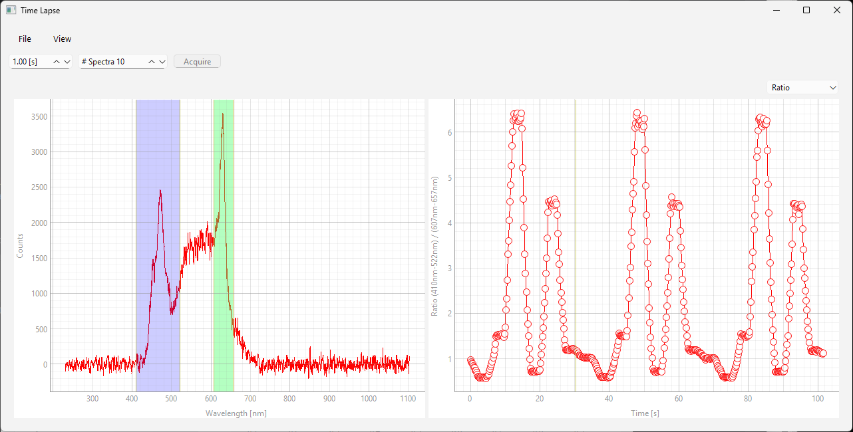Image resolution: width=853 pixels, height=432 pixels.
Task: Decrement the # Spectra count using down arrow
Action: tap(162, 62)
